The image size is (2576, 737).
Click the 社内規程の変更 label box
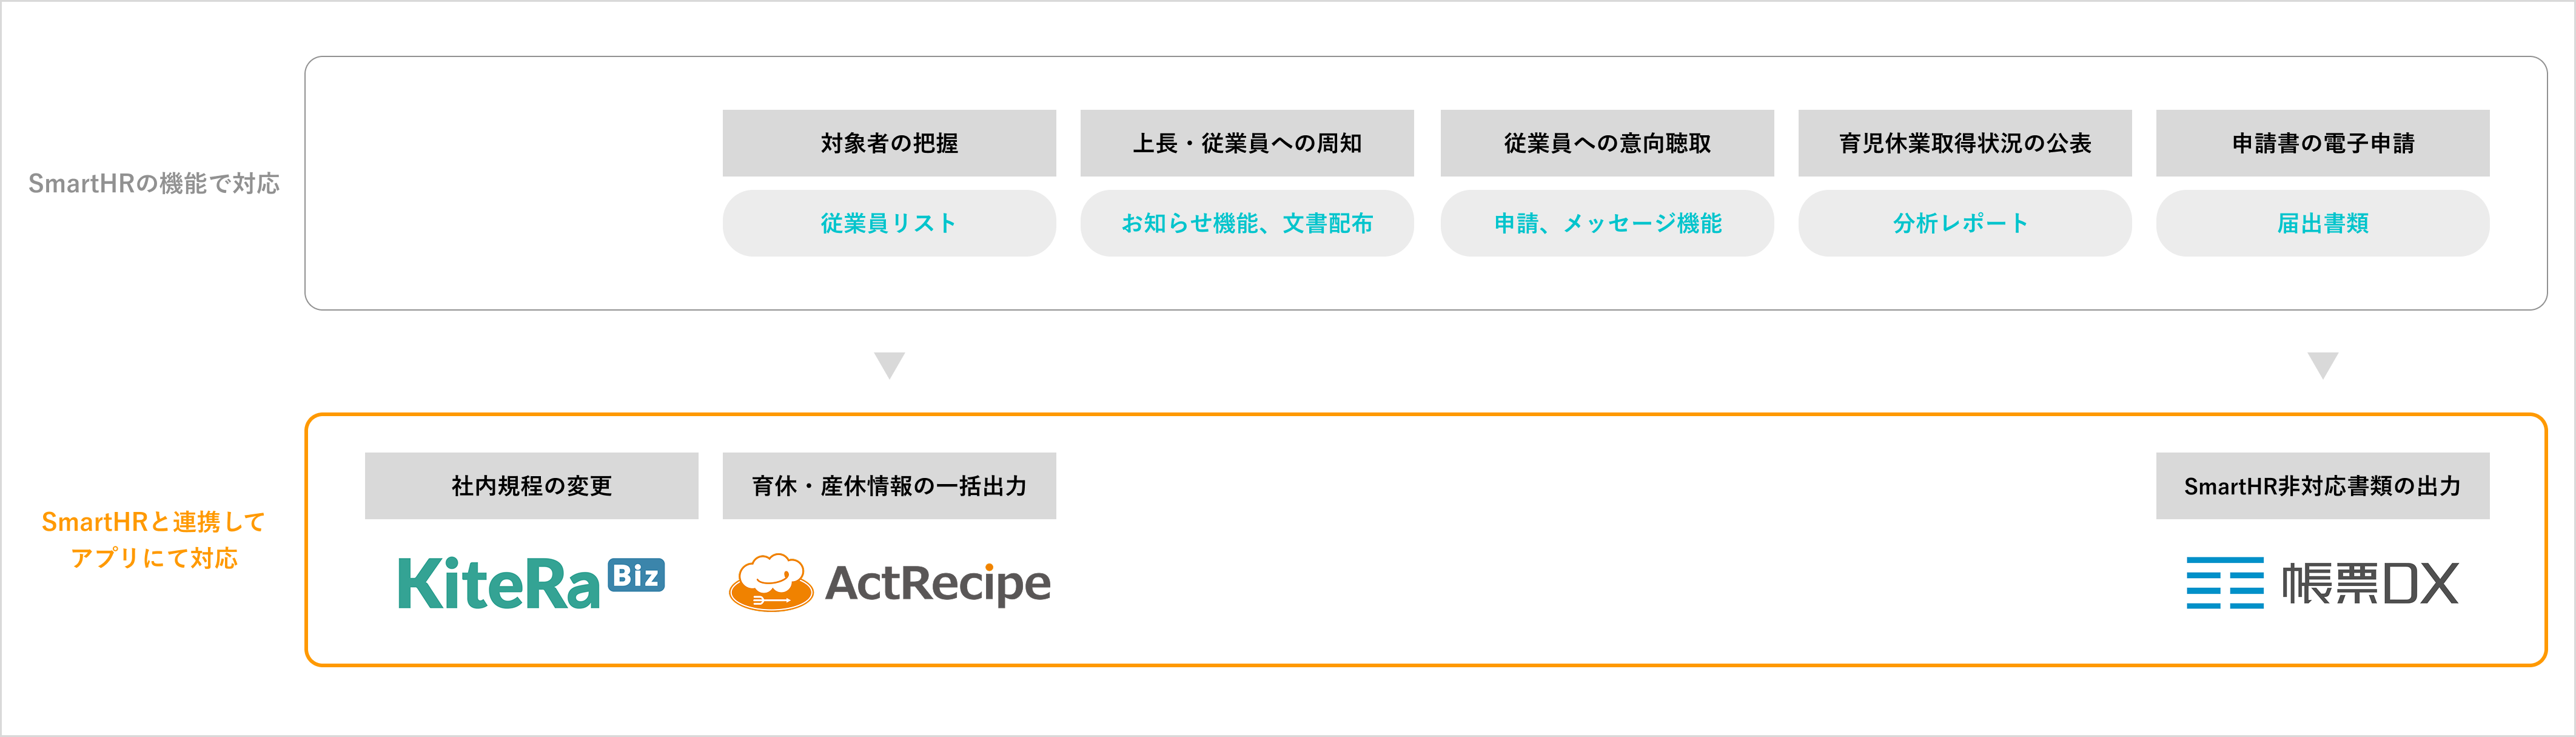point(531,486)
